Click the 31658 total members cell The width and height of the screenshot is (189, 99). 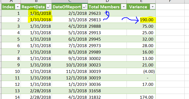107,91
